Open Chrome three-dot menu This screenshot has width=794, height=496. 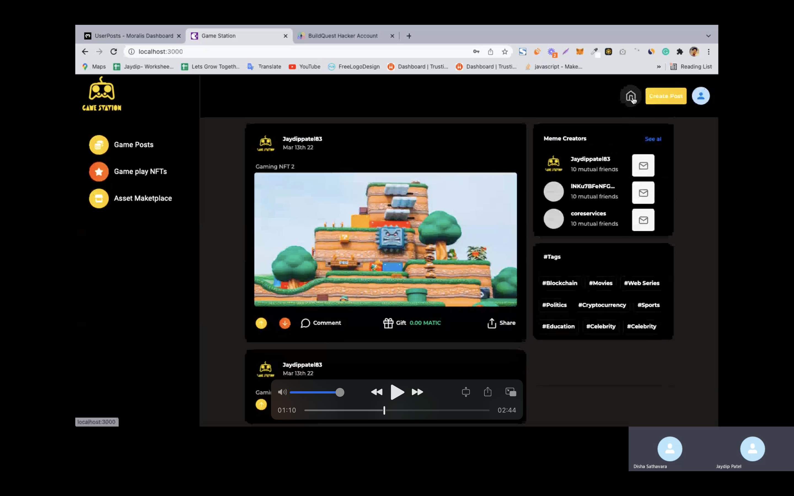(x=709, y=52)
